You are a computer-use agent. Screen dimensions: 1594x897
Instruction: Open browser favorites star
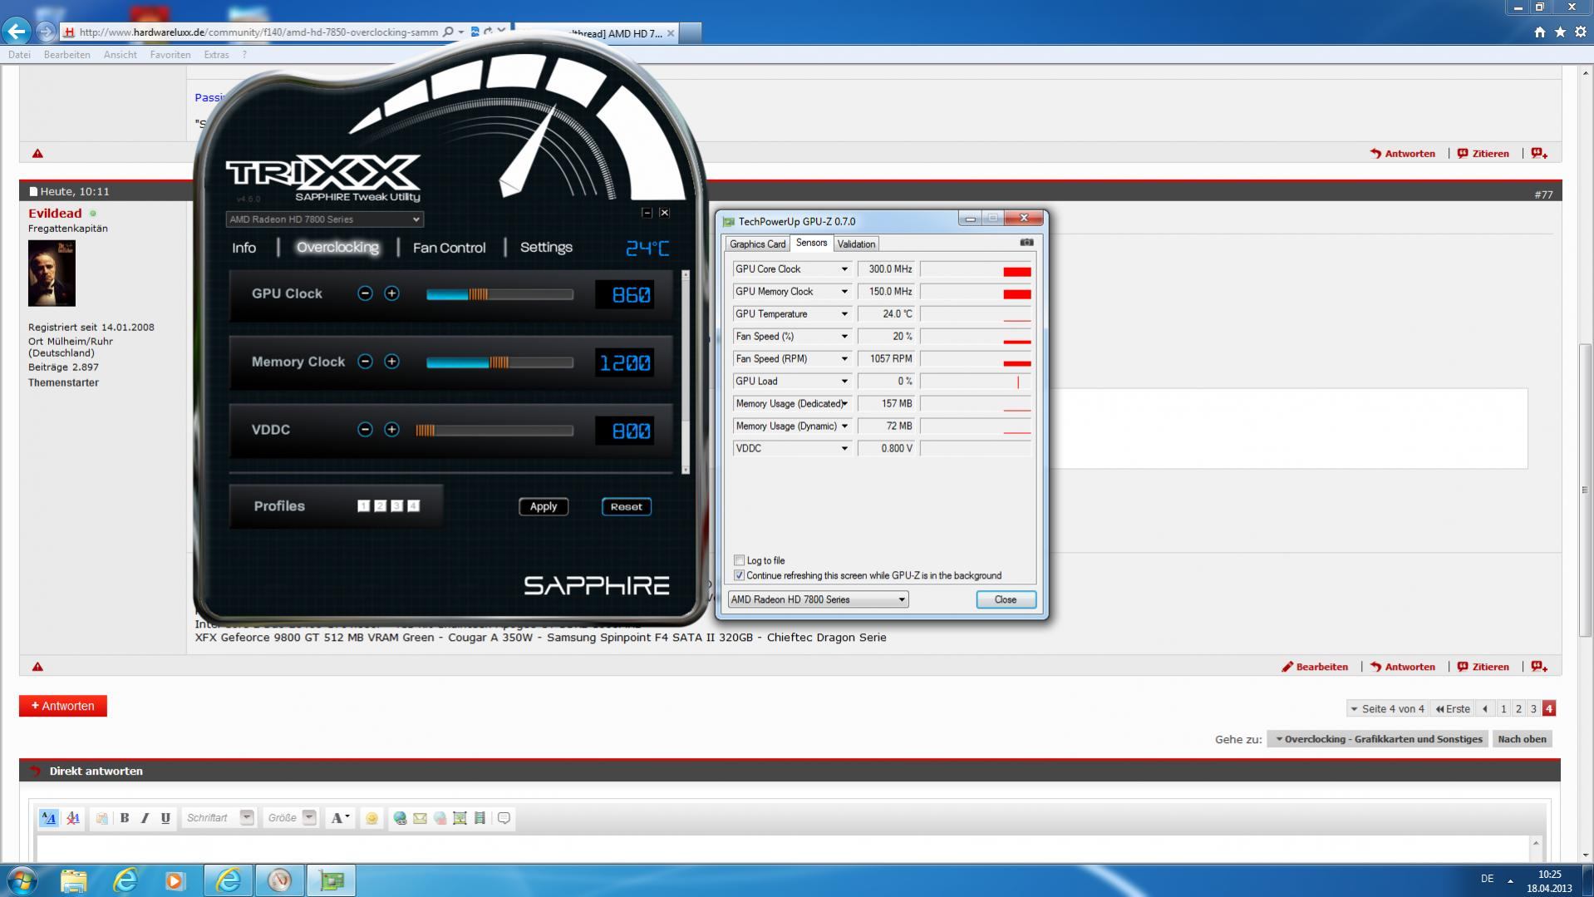coord(1560,32)
